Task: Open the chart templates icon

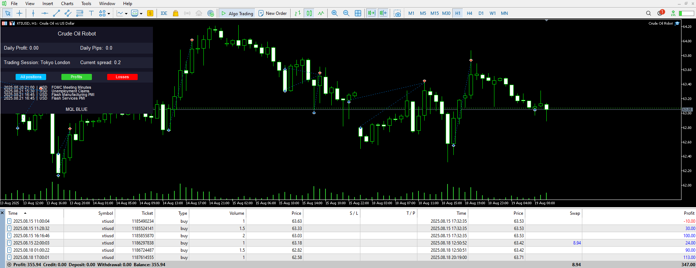Action: pyautogui.click(x=135, y=13)
